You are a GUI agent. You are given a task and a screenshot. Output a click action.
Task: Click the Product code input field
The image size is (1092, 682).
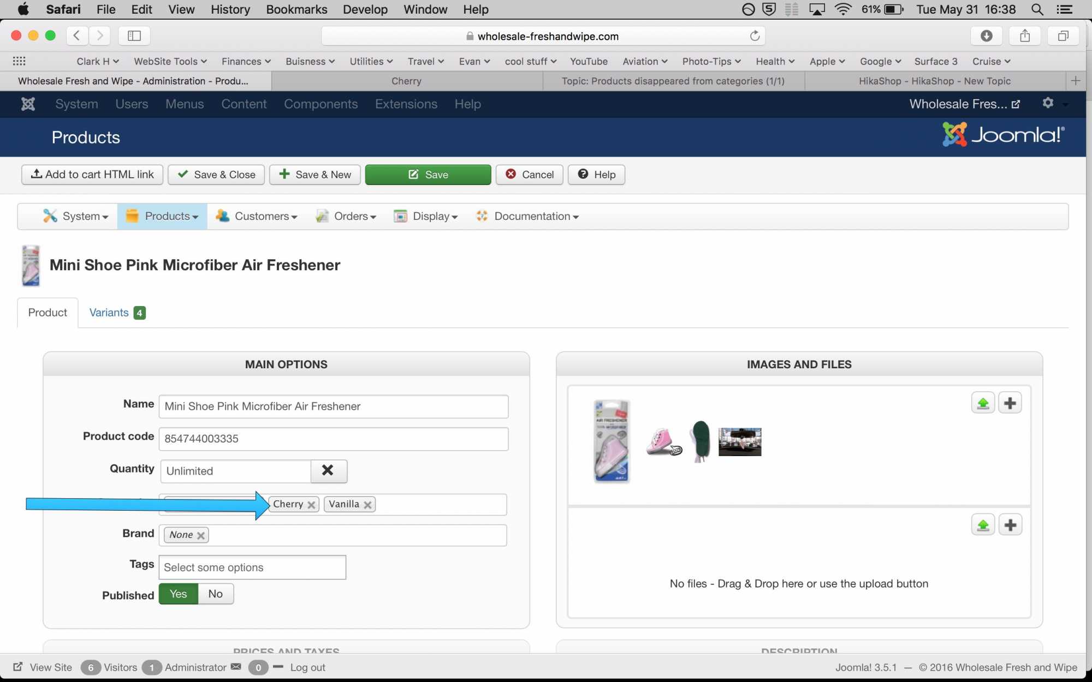pos(333,439)
